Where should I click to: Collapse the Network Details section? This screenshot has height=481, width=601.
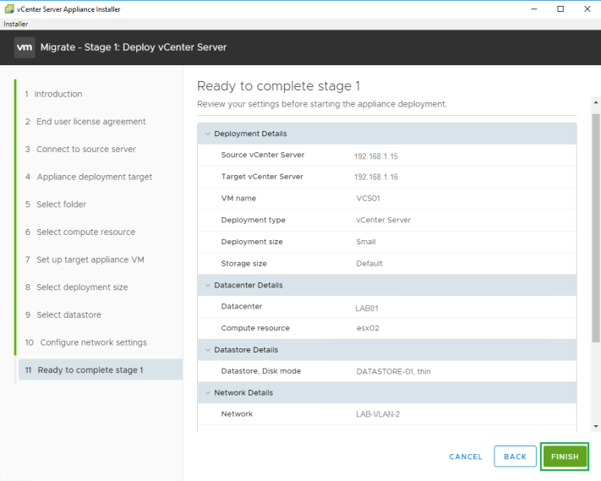[x=208, y=392]
